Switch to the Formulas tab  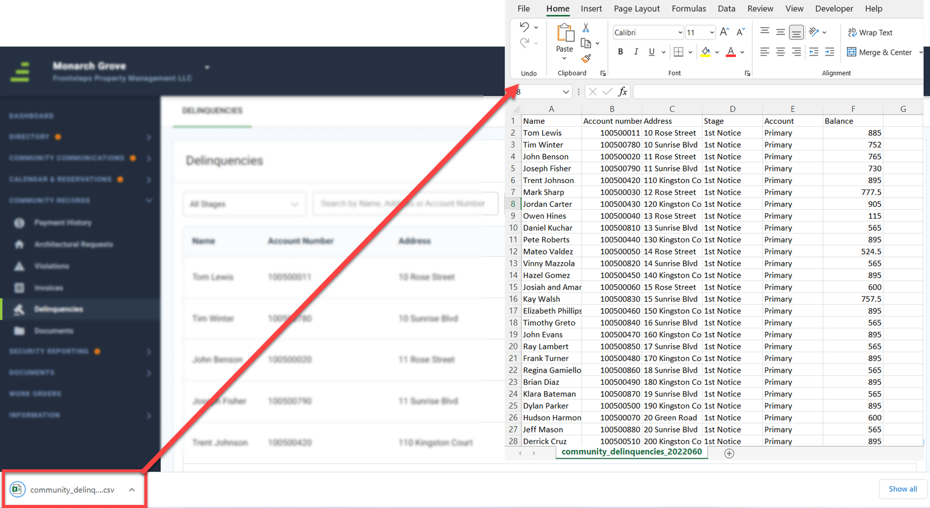click(x=689, y=9)
